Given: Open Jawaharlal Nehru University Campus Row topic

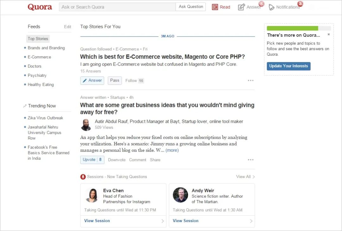Looking at the screenshot, I should [45, 132].
